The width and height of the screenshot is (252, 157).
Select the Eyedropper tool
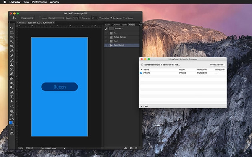tap(12, 51)
